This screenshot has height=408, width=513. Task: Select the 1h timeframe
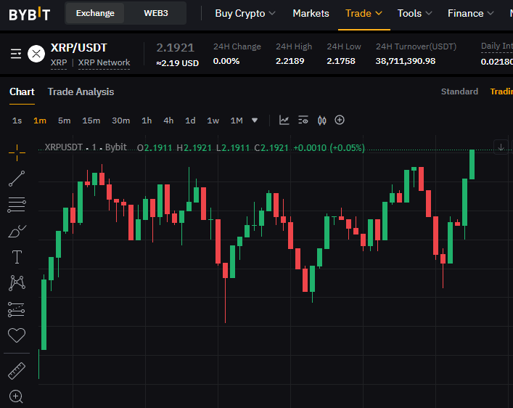point(147,121)
